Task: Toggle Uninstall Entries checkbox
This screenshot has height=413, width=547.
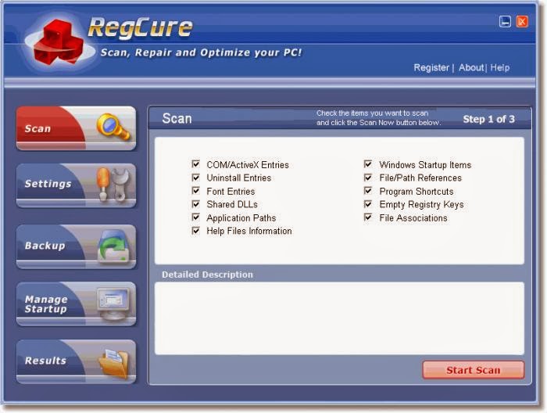Action: point(195,178)
